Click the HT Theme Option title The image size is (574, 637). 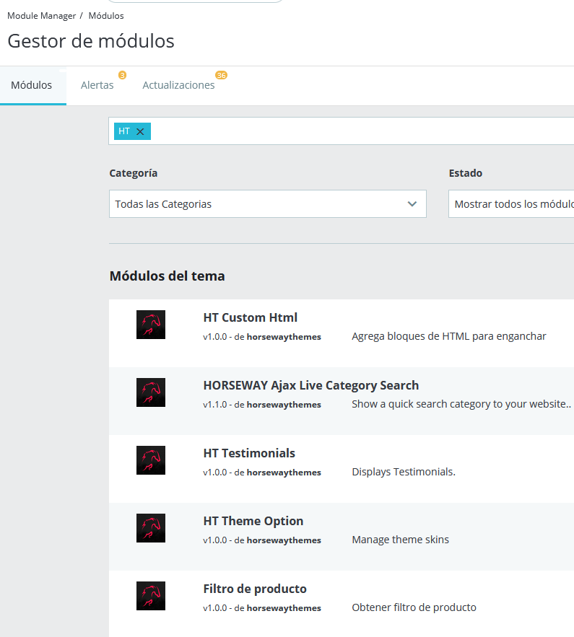(253, 522)
